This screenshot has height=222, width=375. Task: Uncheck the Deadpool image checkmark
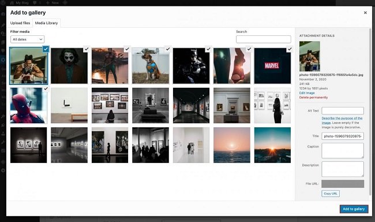(46, 88)
